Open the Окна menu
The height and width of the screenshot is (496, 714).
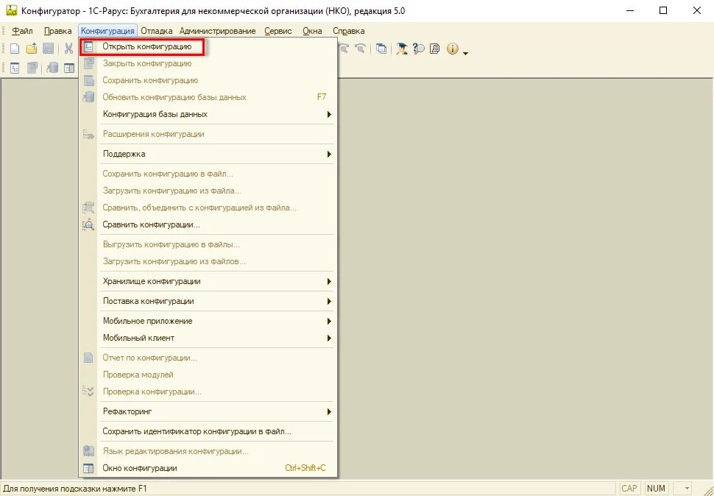312,31
